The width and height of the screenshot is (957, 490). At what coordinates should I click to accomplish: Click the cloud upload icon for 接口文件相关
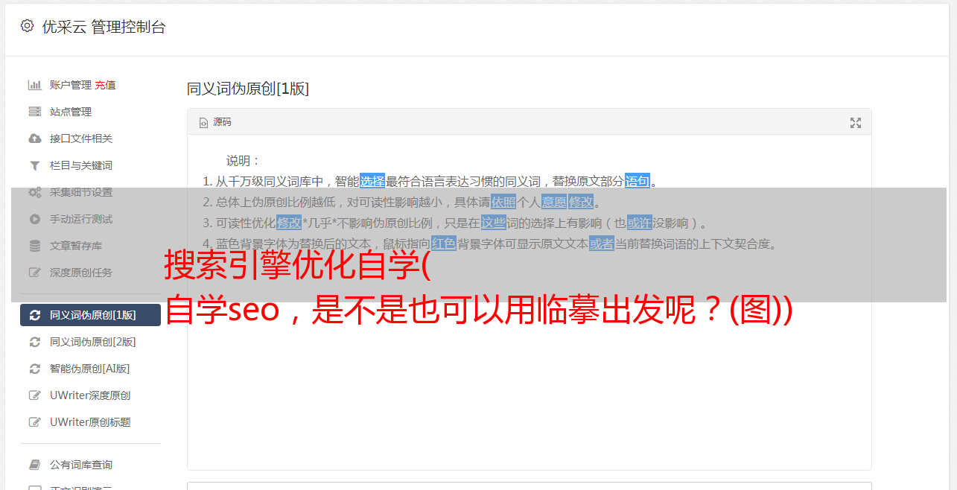pos(34,139)
